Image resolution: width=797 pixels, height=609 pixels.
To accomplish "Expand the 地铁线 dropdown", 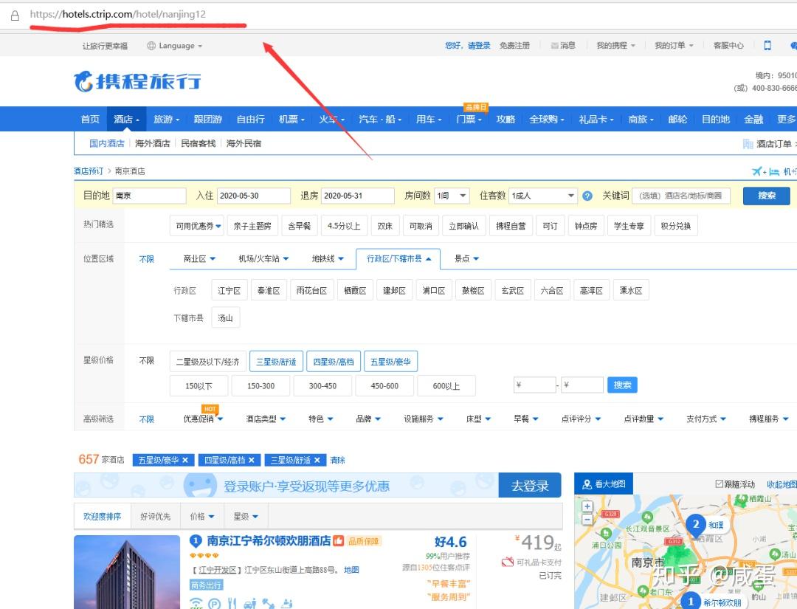I will pos(328,259).
